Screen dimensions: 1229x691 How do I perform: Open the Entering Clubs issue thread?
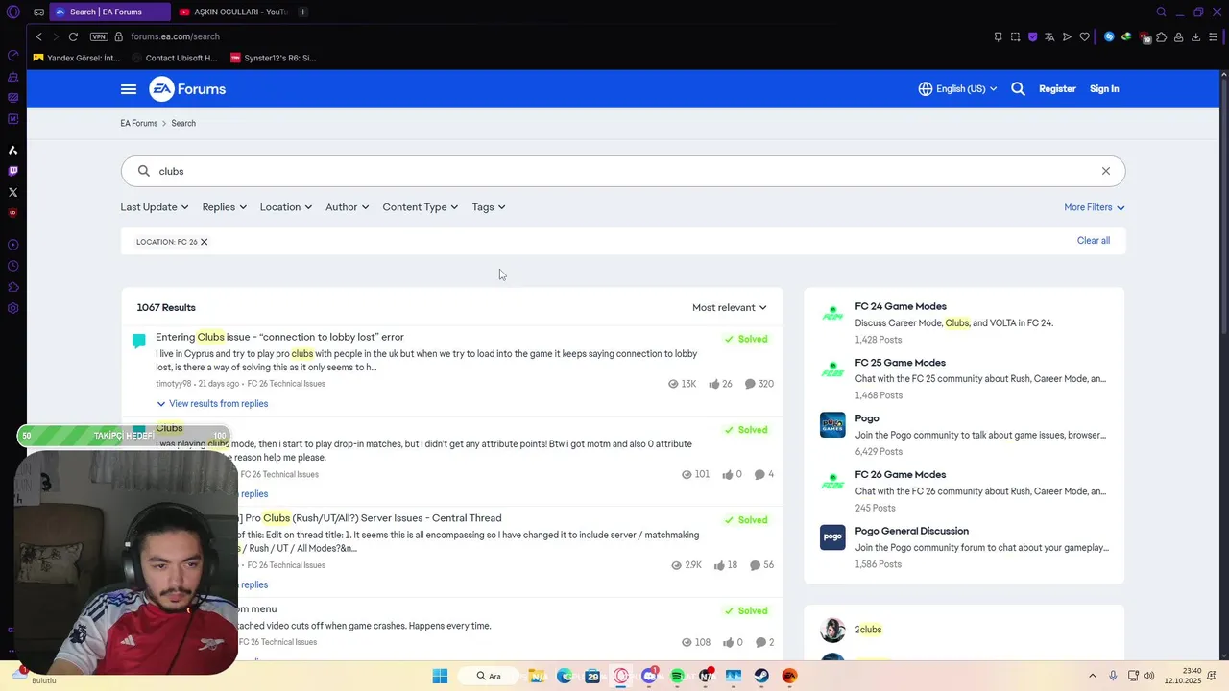279,337
